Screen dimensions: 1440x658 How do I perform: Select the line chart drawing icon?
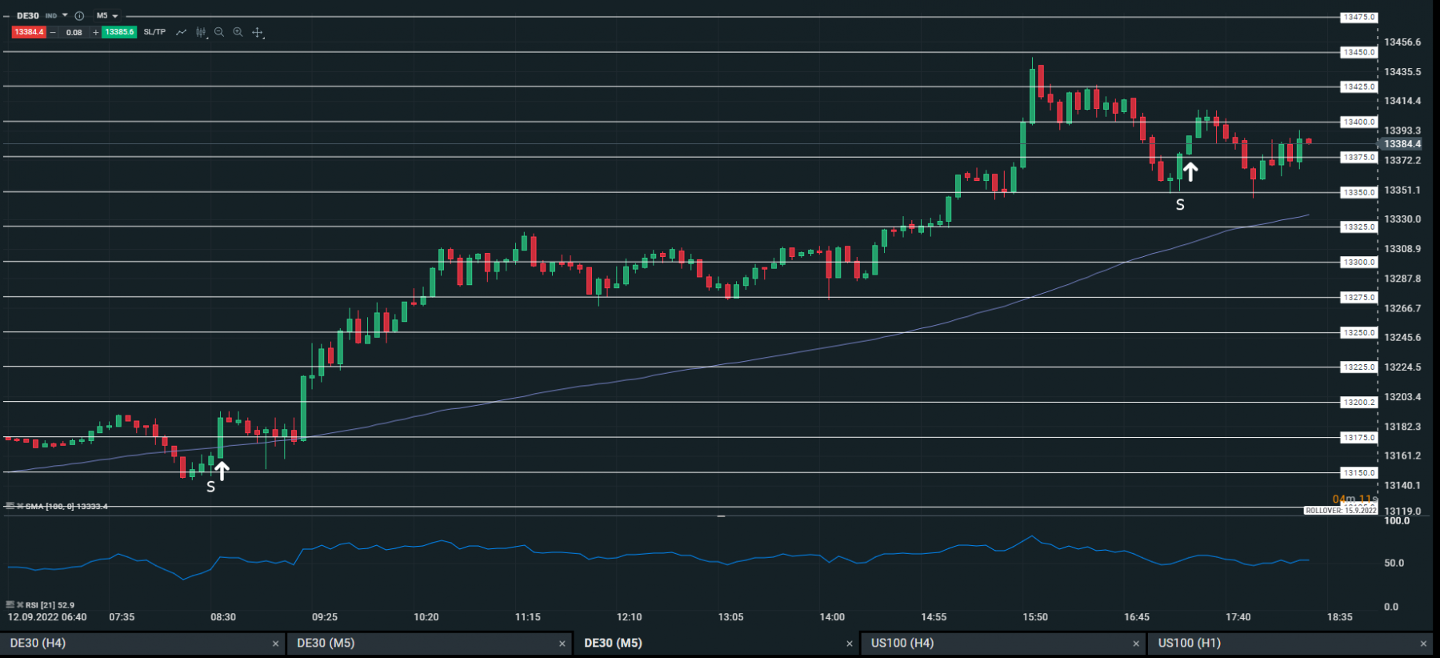click(181, 32)
